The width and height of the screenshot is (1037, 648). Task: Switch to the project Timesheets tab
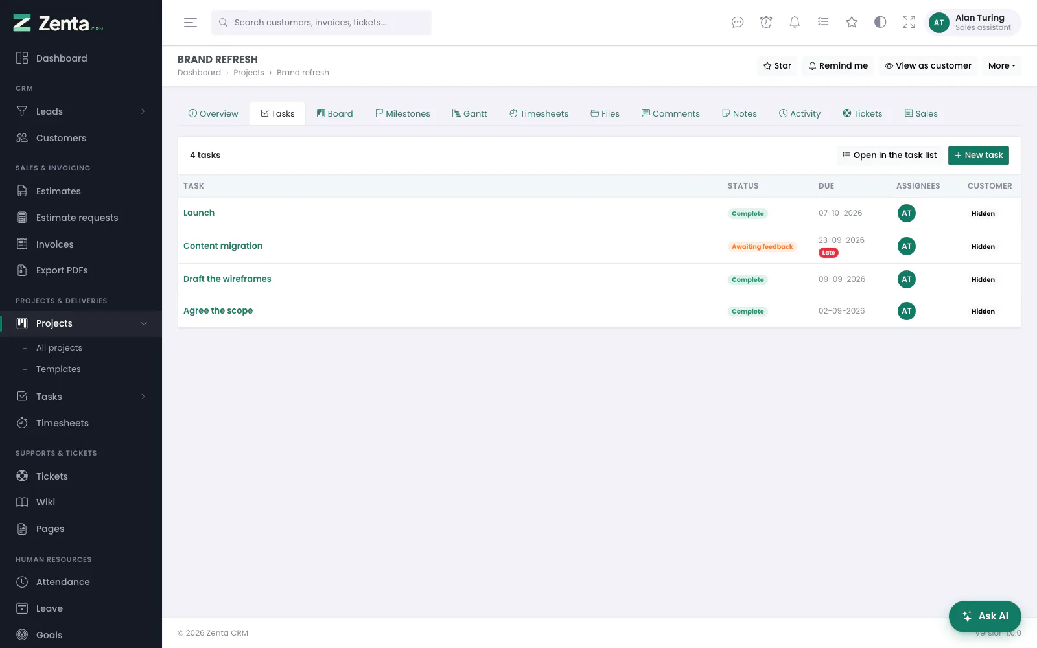[x=539, y=114]
